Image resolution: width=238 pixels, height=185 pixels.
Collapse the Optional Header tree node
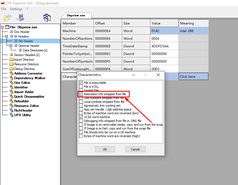tap(11, 45)
